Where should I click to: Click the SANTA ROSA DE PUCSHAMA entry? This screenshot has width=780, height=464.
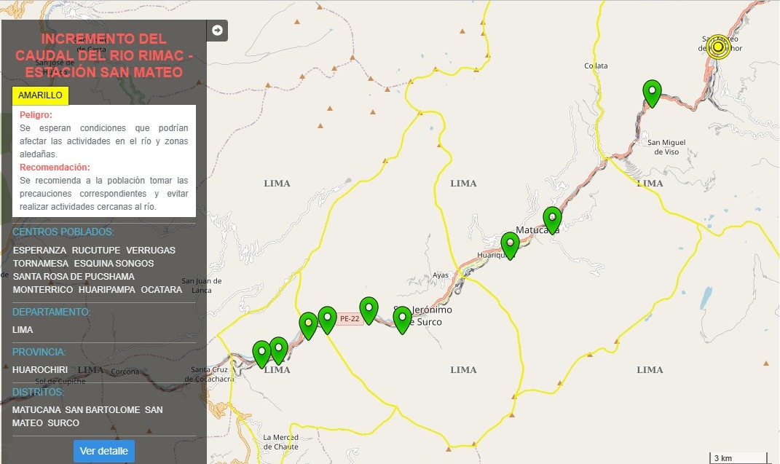(x=74, y=277)
